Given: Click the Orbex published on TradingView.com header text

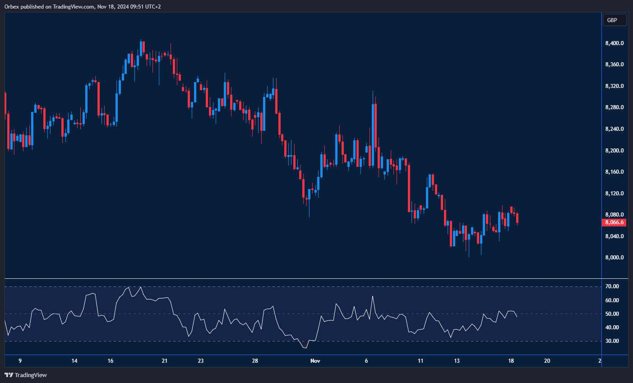Looking at the screenshot, I should (83, 7).
